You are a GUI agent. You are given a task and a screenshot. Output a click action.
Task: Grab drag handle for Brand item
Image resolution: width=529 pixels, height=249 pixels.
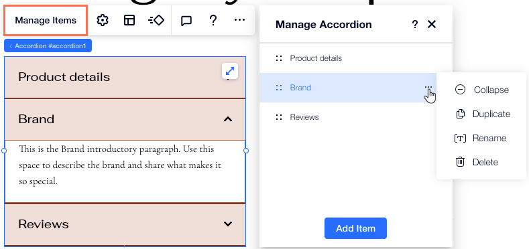coord(279,88)
